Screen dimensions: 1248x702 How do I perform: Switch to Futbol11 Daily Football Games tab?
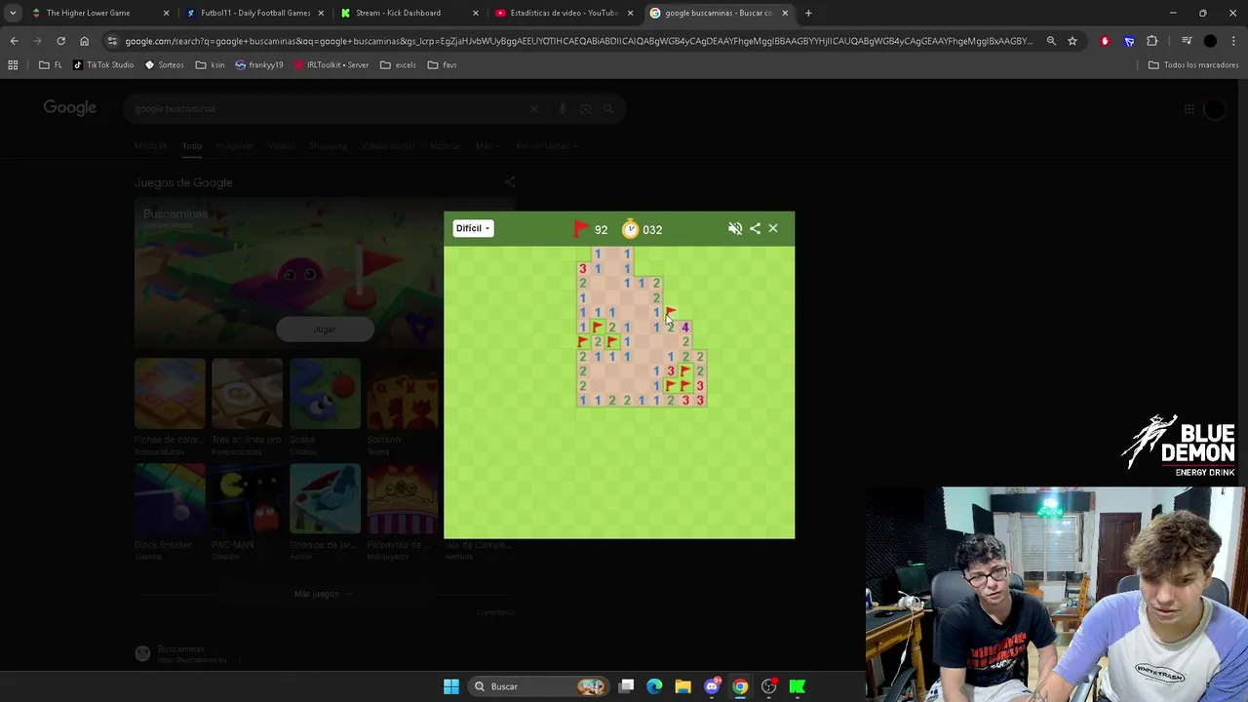255,13
